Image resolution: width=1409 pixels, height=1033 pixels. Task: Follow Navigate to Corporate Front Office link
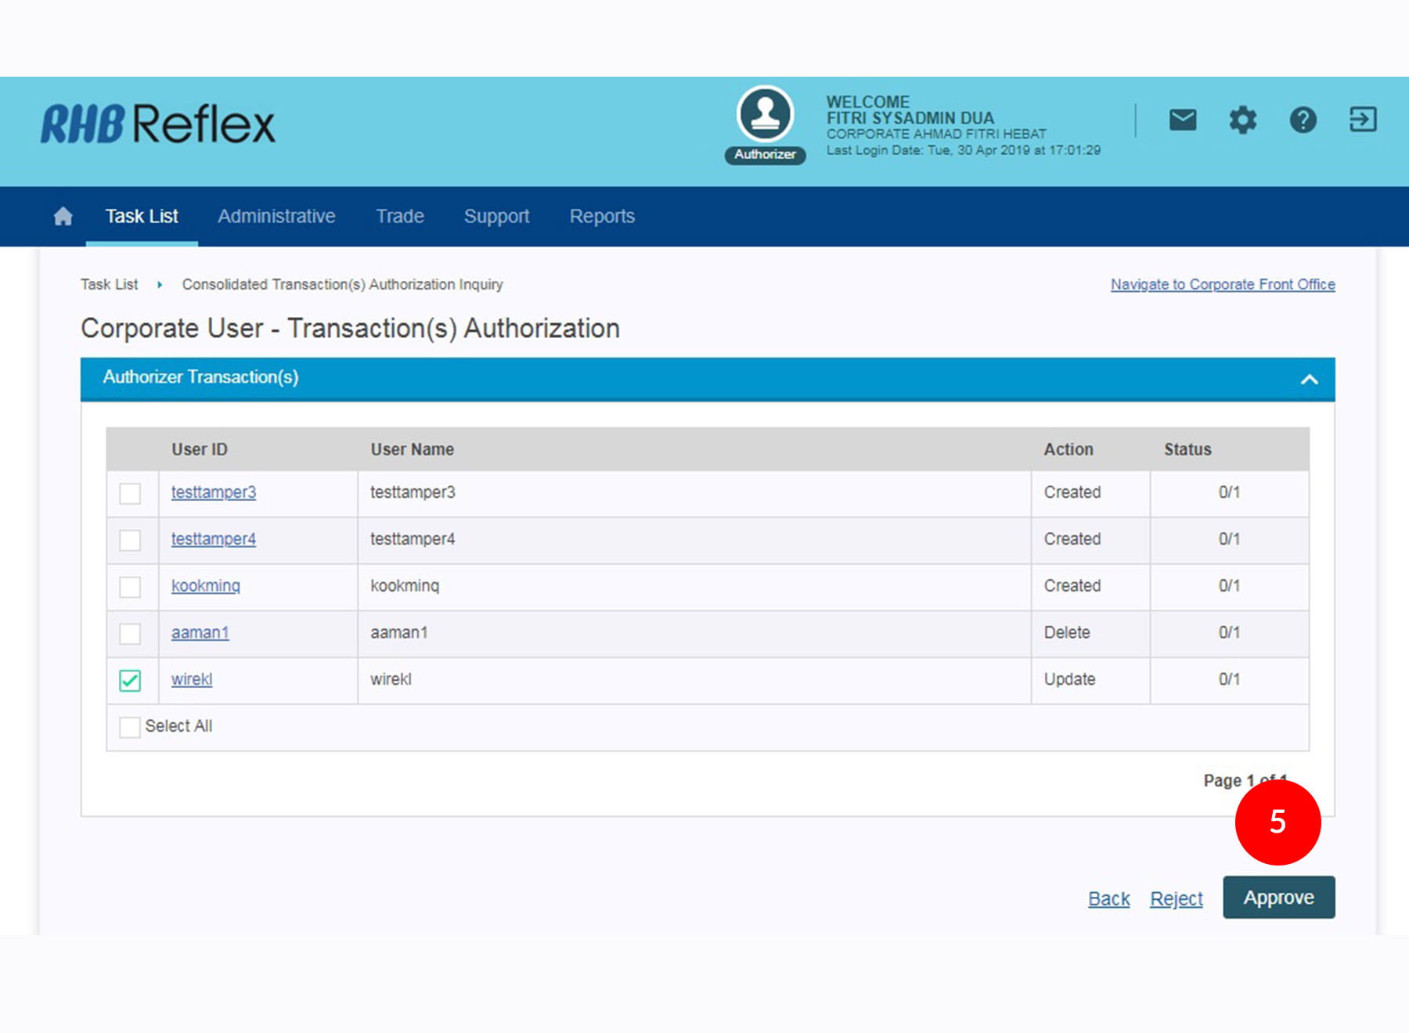(1223, 284)
